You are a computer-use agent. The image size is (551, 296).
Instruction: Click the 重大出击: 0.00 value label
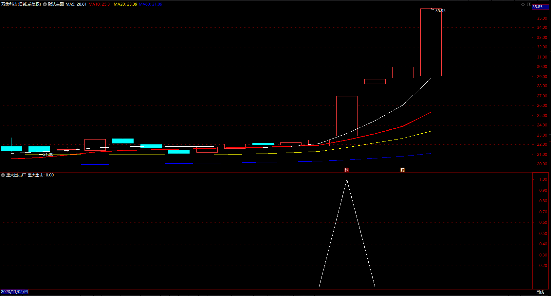pos(41,175)
